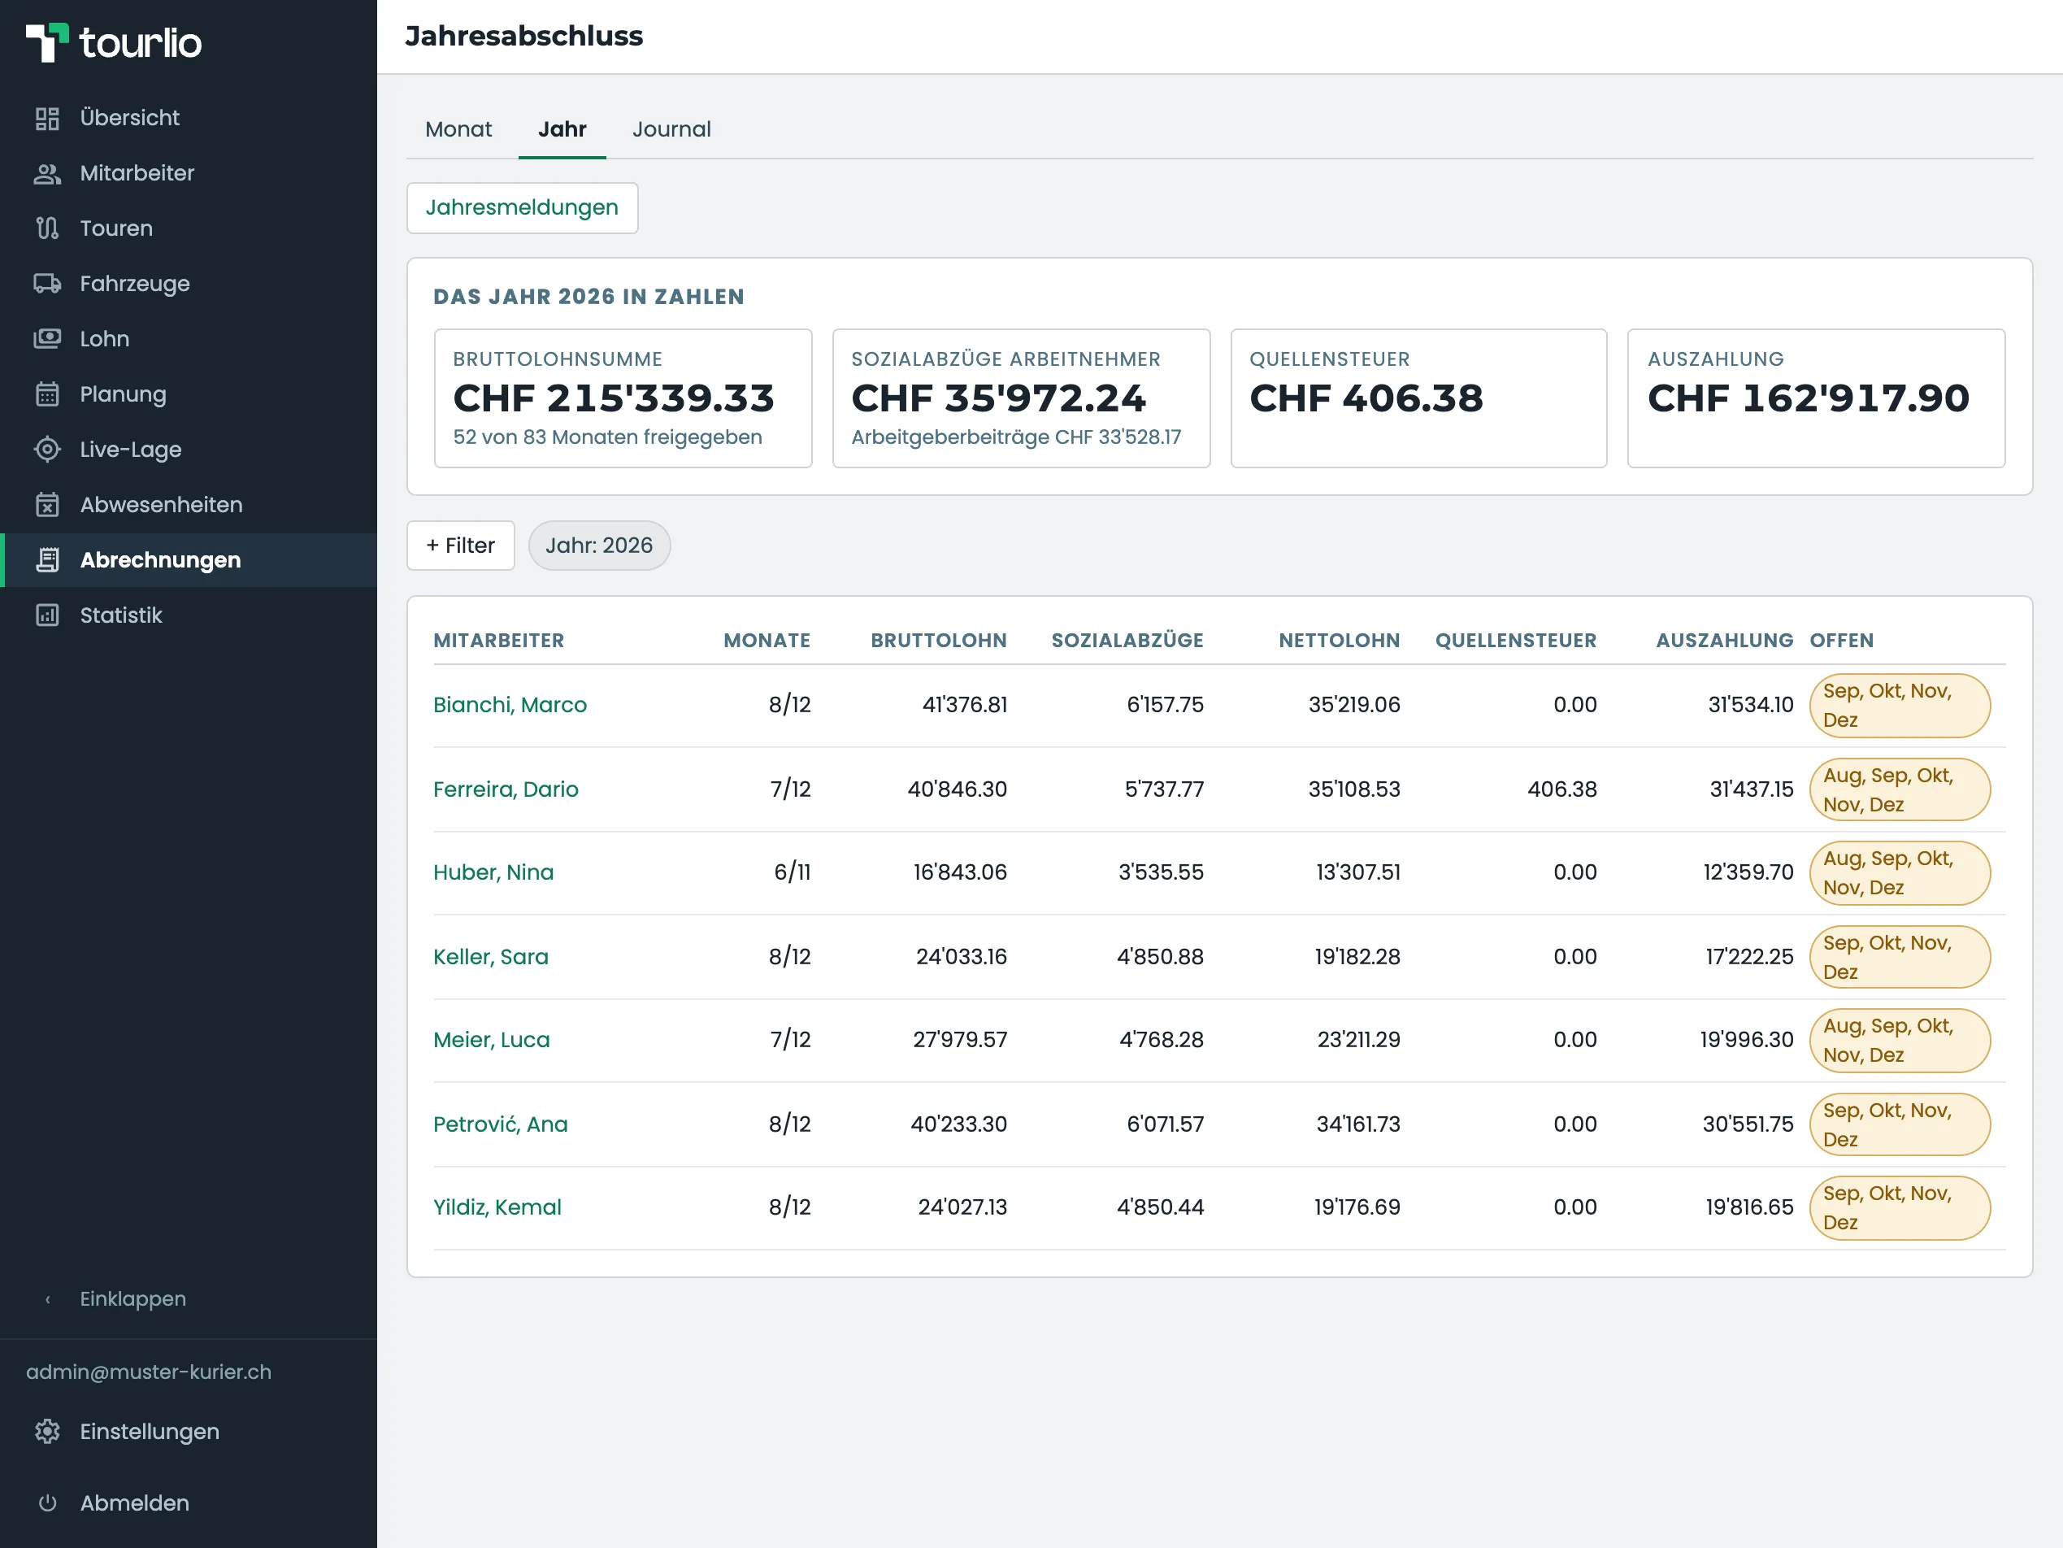Click the Live-Lage target icon
The width and height of the screenshot is (2063, 1548).
[x=48, y=450]
